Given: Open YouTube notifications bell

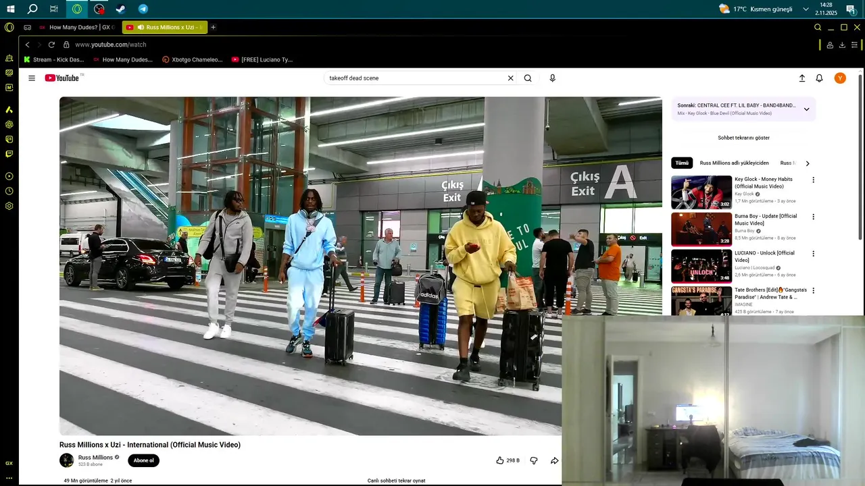Looking at the screenshot, I should click(x=819, y=78).
